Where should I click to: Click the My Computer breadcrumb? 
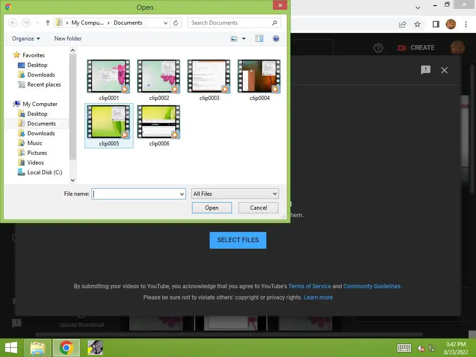(87, 23)
